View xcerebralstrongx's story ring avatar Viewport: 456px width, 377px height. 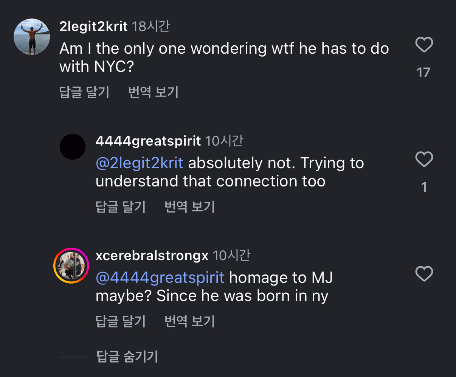click(x=71, y=265)
